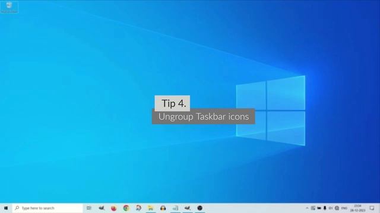Open the Windows Start menu

click(x=6, y=208)
